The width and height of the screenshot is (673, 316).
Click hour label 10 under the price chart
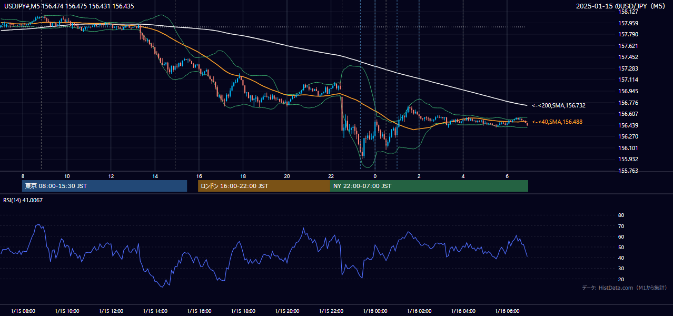tap(67, 176)
